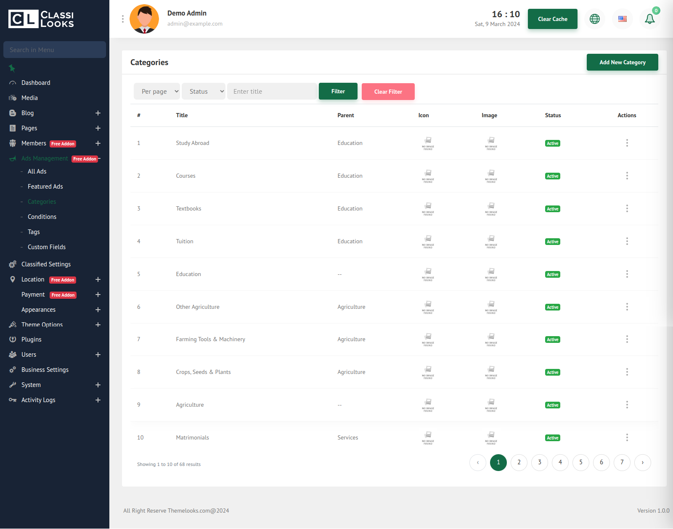This screenshot has width=673, height=529.
Task: Click the notification bell icon
Action: pyautogui.click(x=649, y=19)
